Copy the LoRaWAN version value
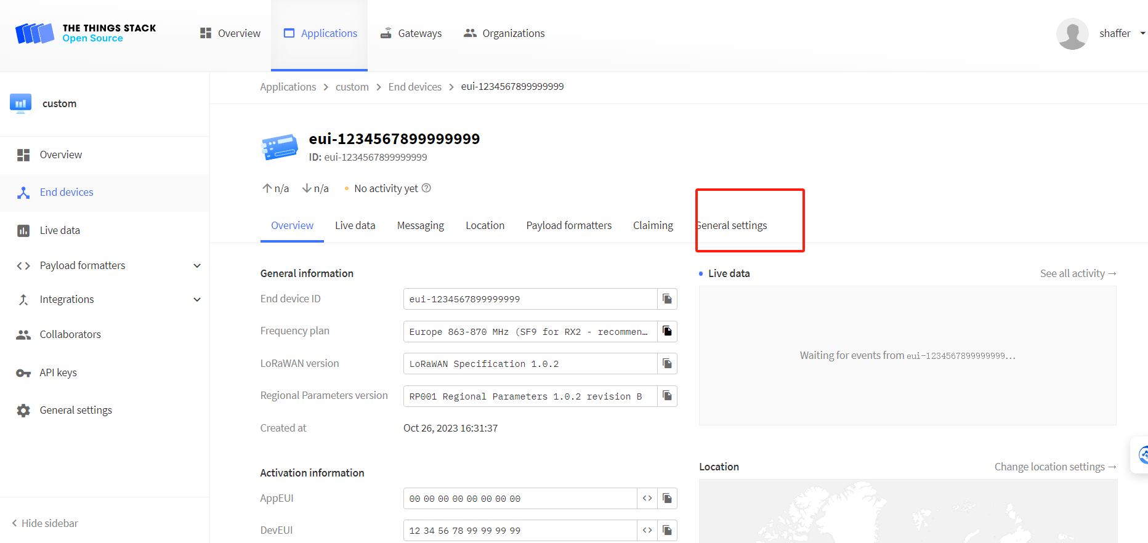This screenshot has width=1148, height=543. point(667,364)
